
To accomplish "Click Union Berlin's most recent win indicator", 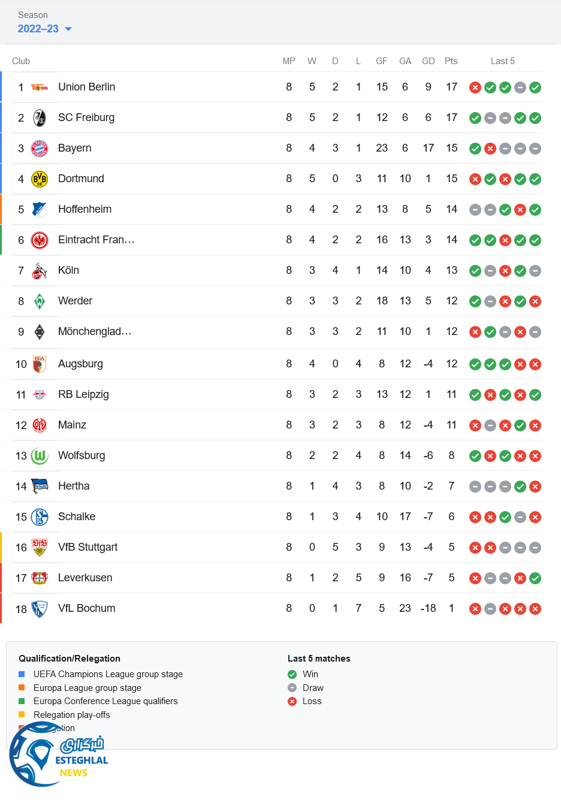I will point(535,87).
